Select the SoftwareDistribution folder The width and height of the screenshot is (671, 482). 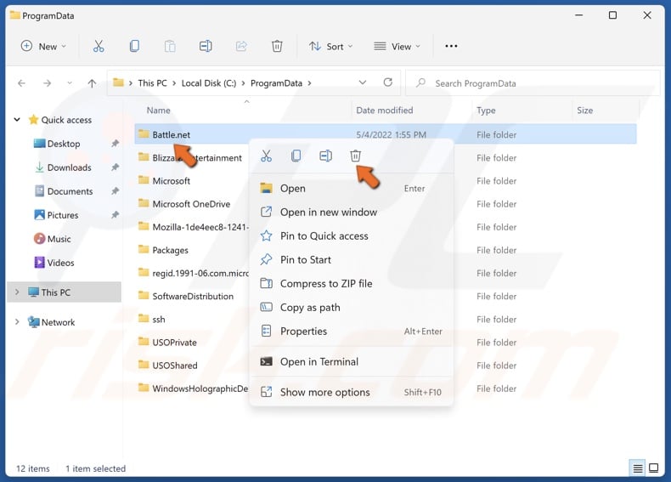pos(193,296)
